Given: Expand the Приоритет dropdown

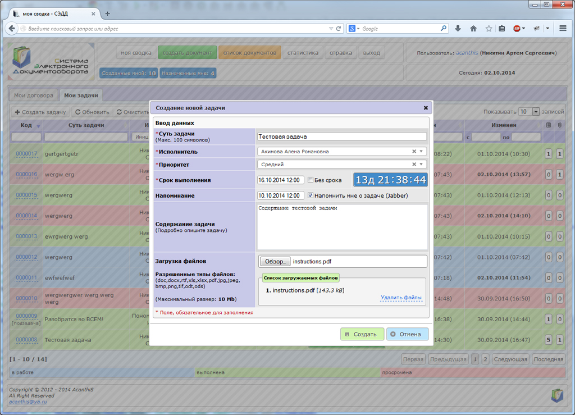Looking at the screenshot, I should 421,164.
